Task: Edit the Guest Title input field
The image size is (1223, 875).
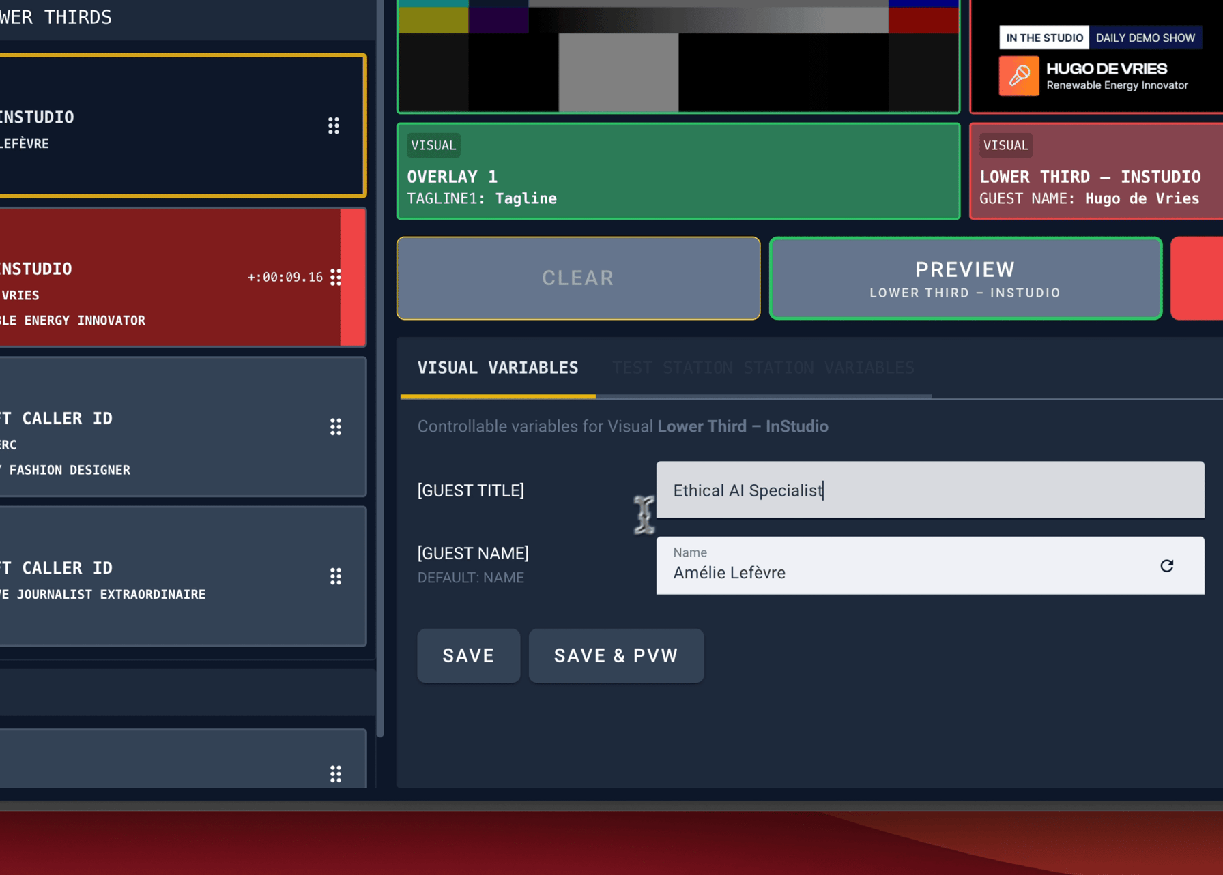Action: pyautogui.click(x=930, y=490)
